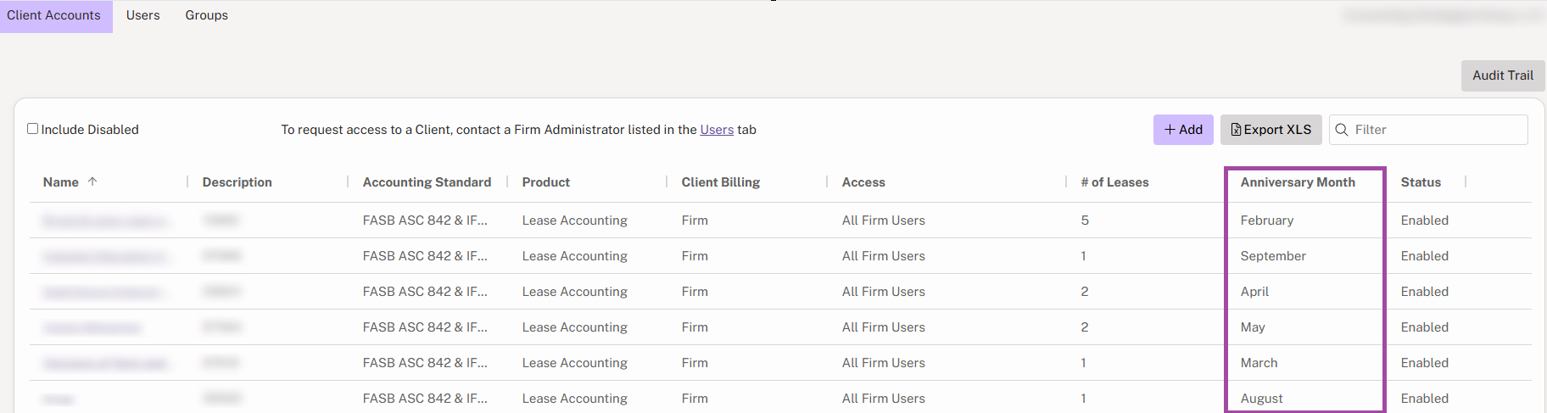Click the magnifier icon in Filter box
Image resolution: width=1547 pixels, height=413 pixels.
(1342, 130)
